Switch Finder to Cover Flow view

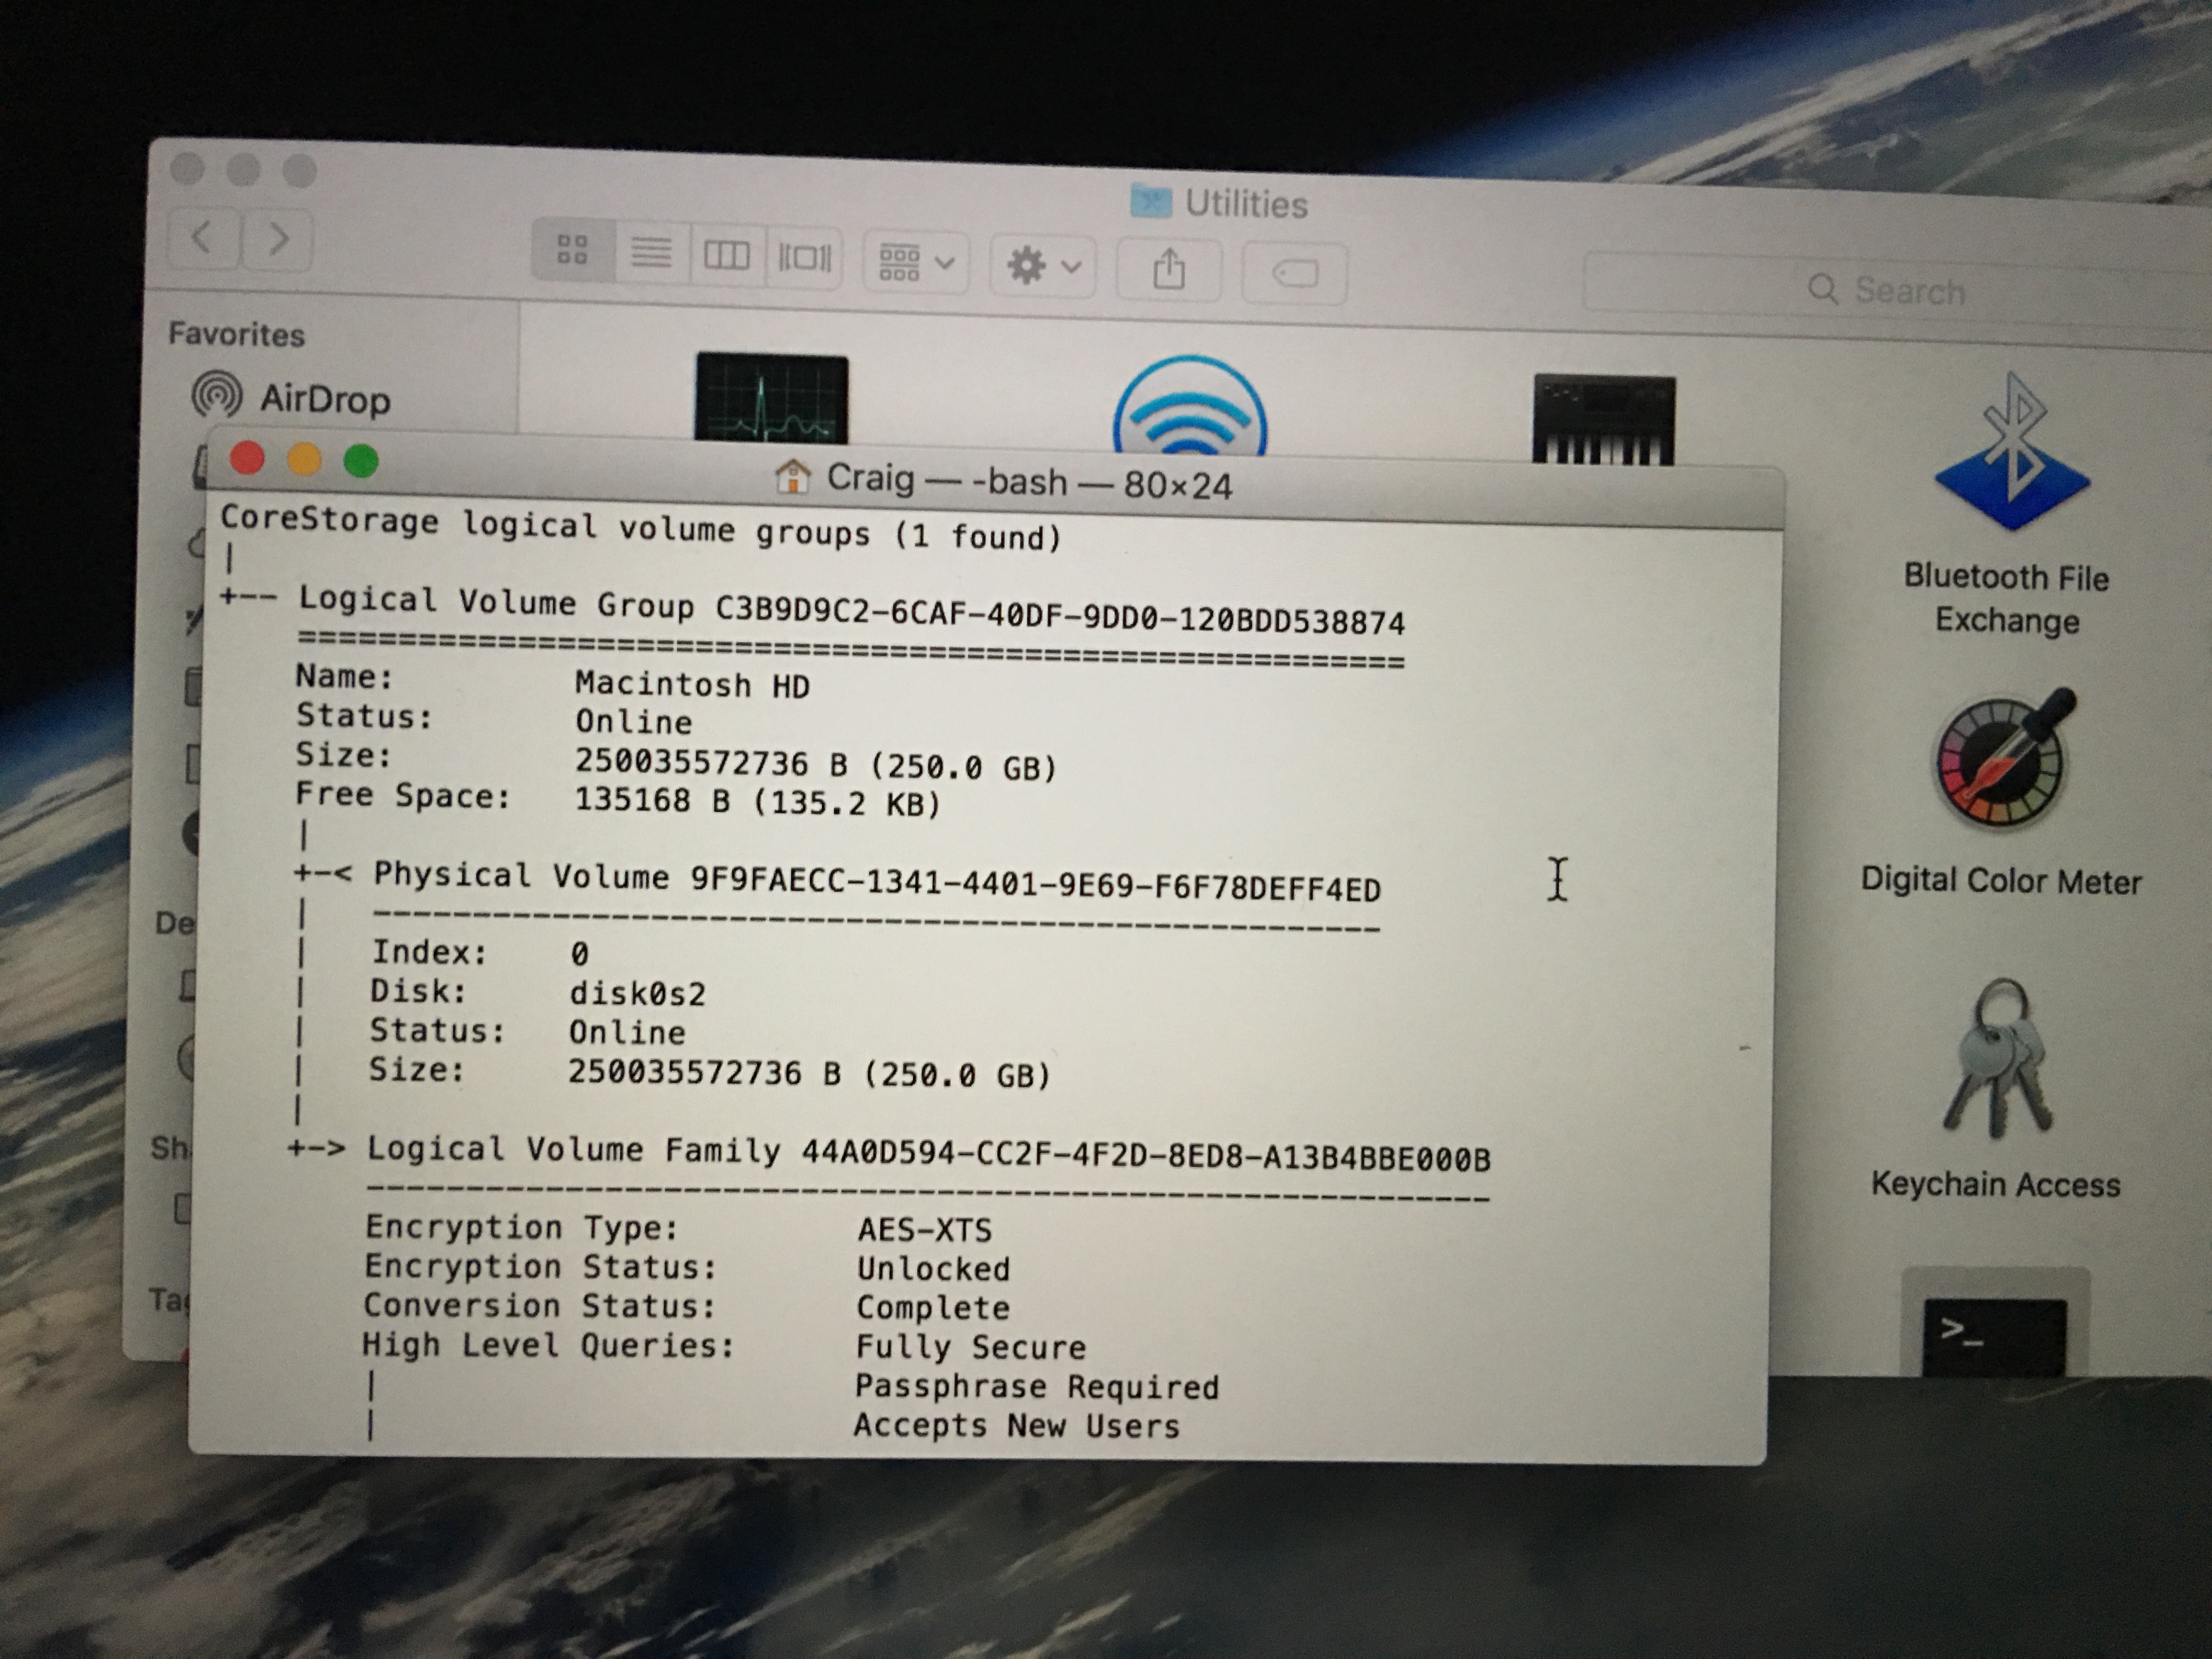click(804, 258)
